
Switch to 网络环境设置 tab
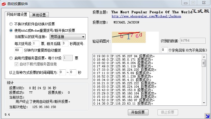(17, 14)
